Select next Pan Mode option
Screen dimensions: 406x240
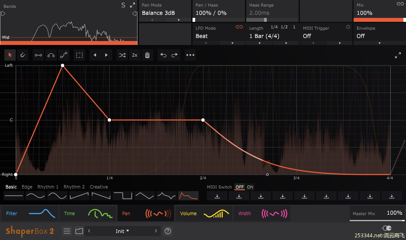click(x=179, y=20)
